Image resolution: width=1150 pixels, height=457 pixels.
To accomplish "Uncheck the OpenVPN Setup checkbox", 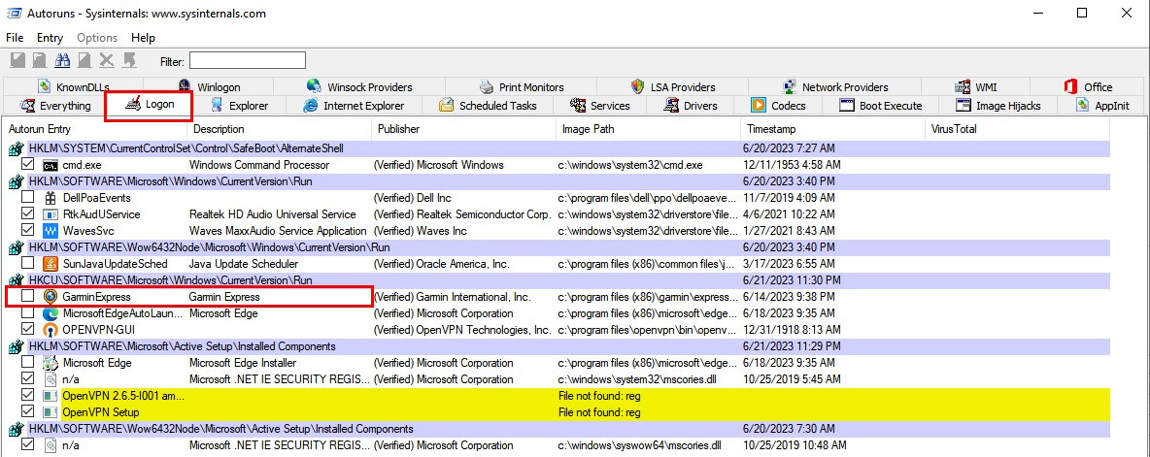I will coord(28,411).
